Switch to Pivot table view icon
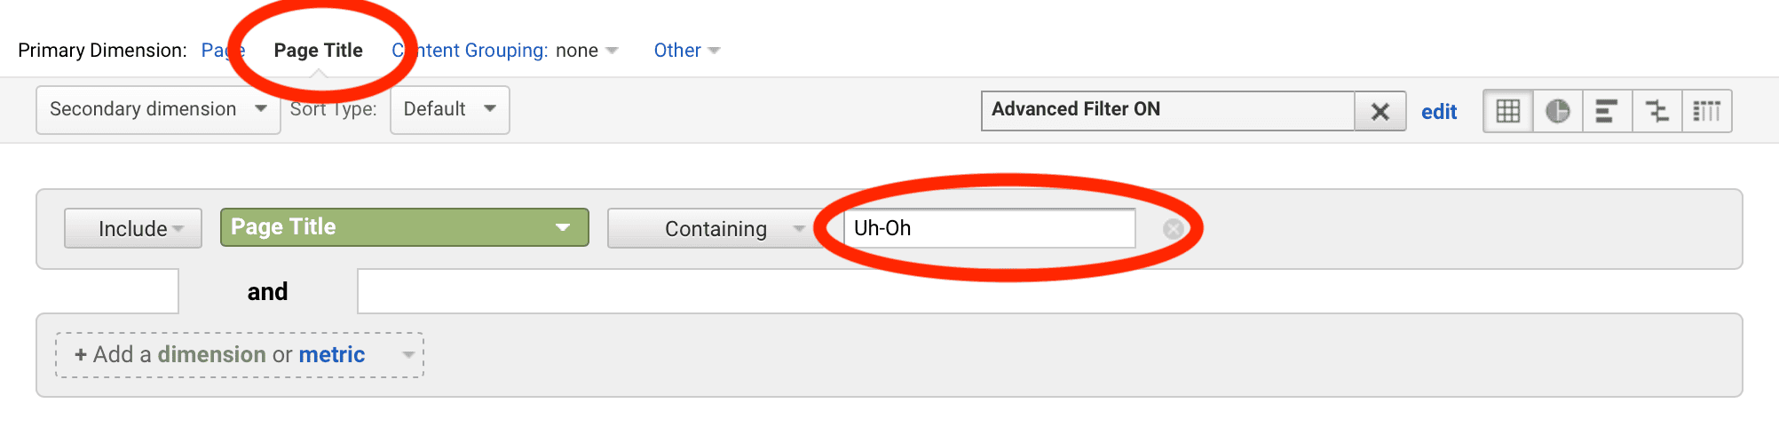Viewport: 1779px width, 435px height. [1707, 111]
